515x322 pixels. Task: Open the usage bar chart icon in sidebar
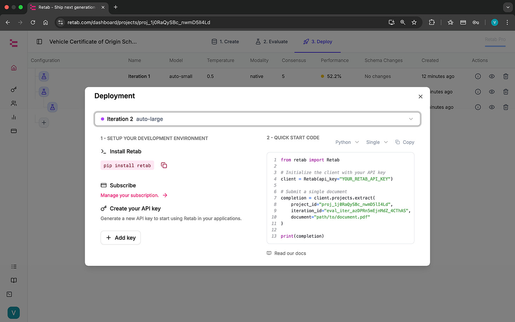point(14,117)
